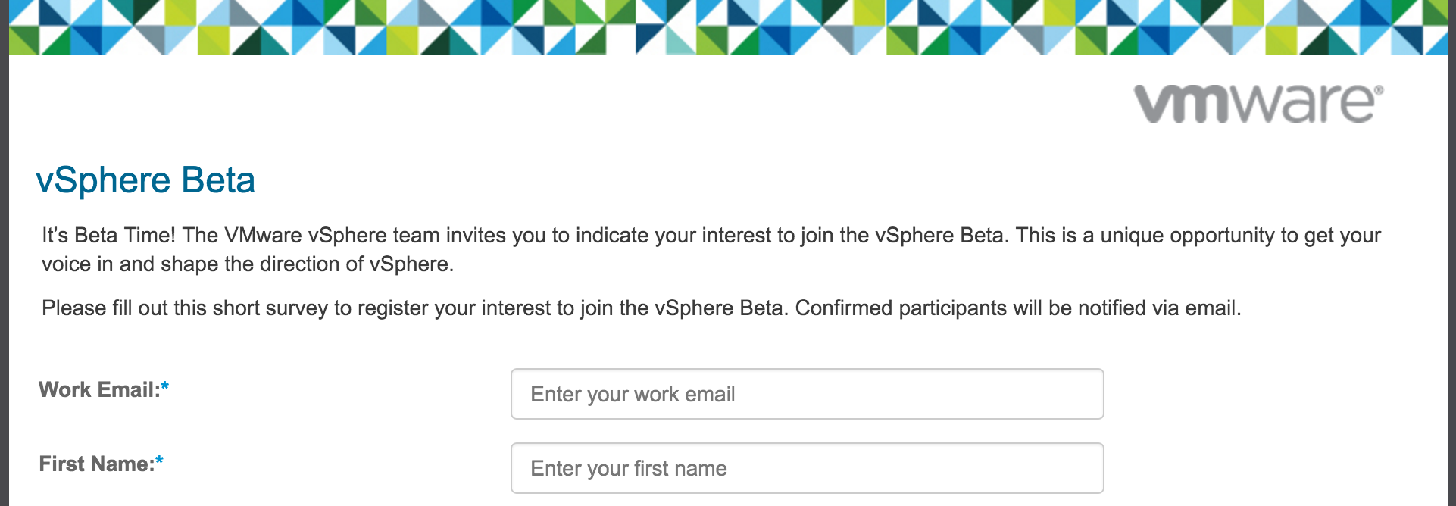
Task: Click the "It's Beta Time!" sentence
Action: 108,236
